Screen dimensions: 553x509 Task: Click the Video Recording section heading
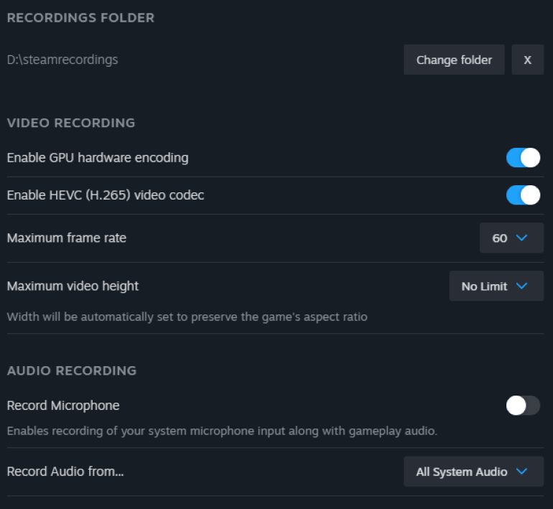[x=71, y=123]
